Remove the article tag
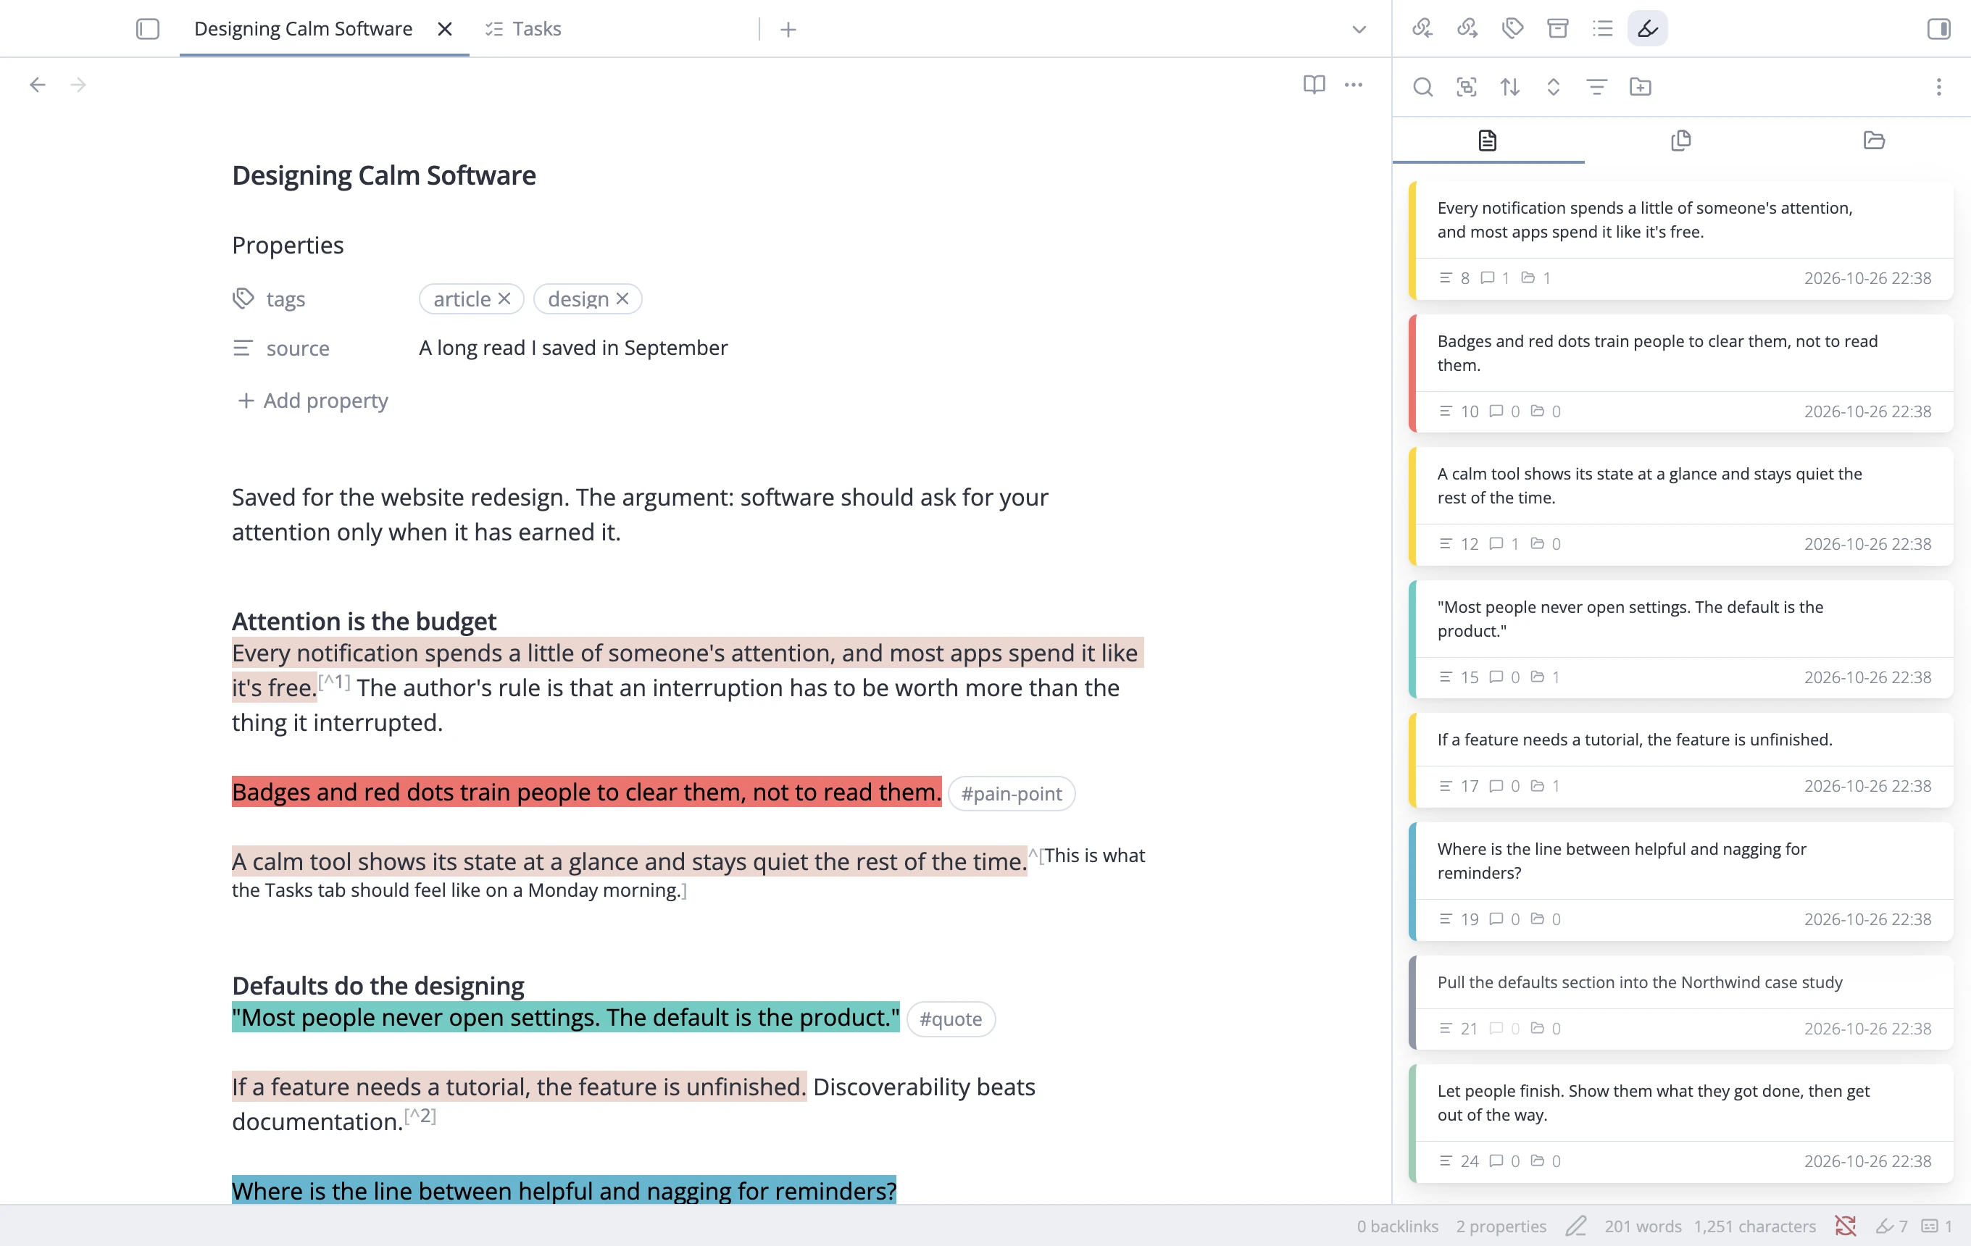Screen dimensions: 1971x1246 pos(504,298)
